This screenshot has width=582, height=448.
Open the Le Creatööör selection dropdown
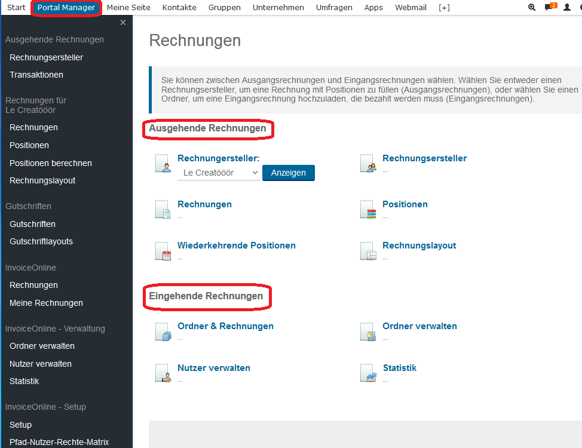pos(219,173)
